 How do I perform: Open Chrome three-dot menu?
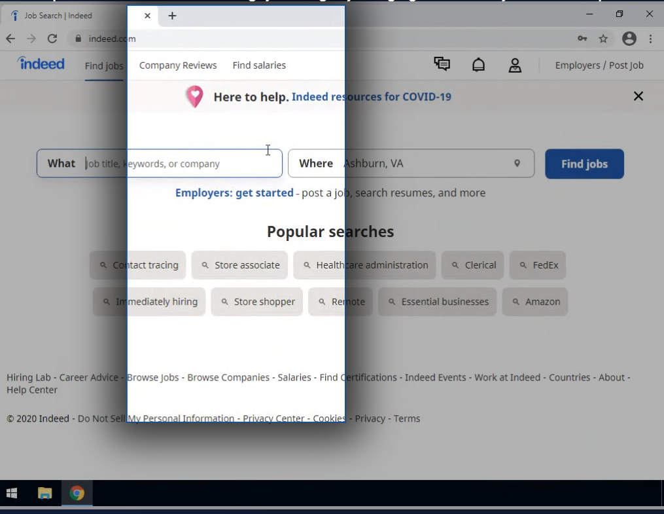(650, 39)
